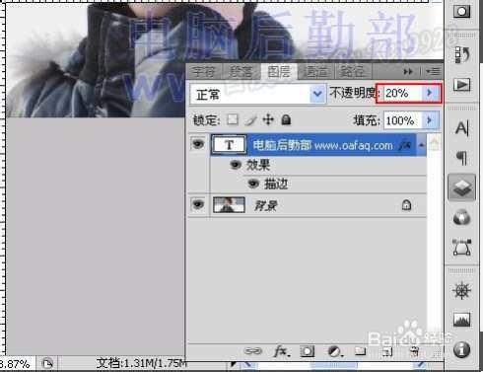Image resolution: width=483 pixels, height=372 pixels.
Task: Open the fill slider arrow
Action: (430, 120)
